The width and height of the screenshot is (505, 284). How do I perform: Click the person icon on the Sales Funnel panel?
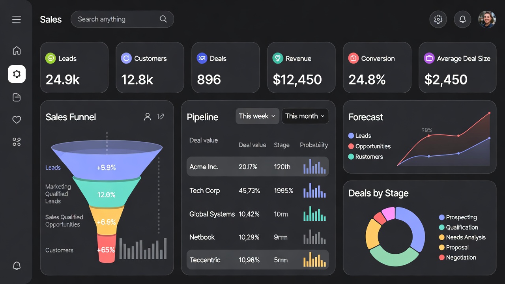tap(148, 117)
